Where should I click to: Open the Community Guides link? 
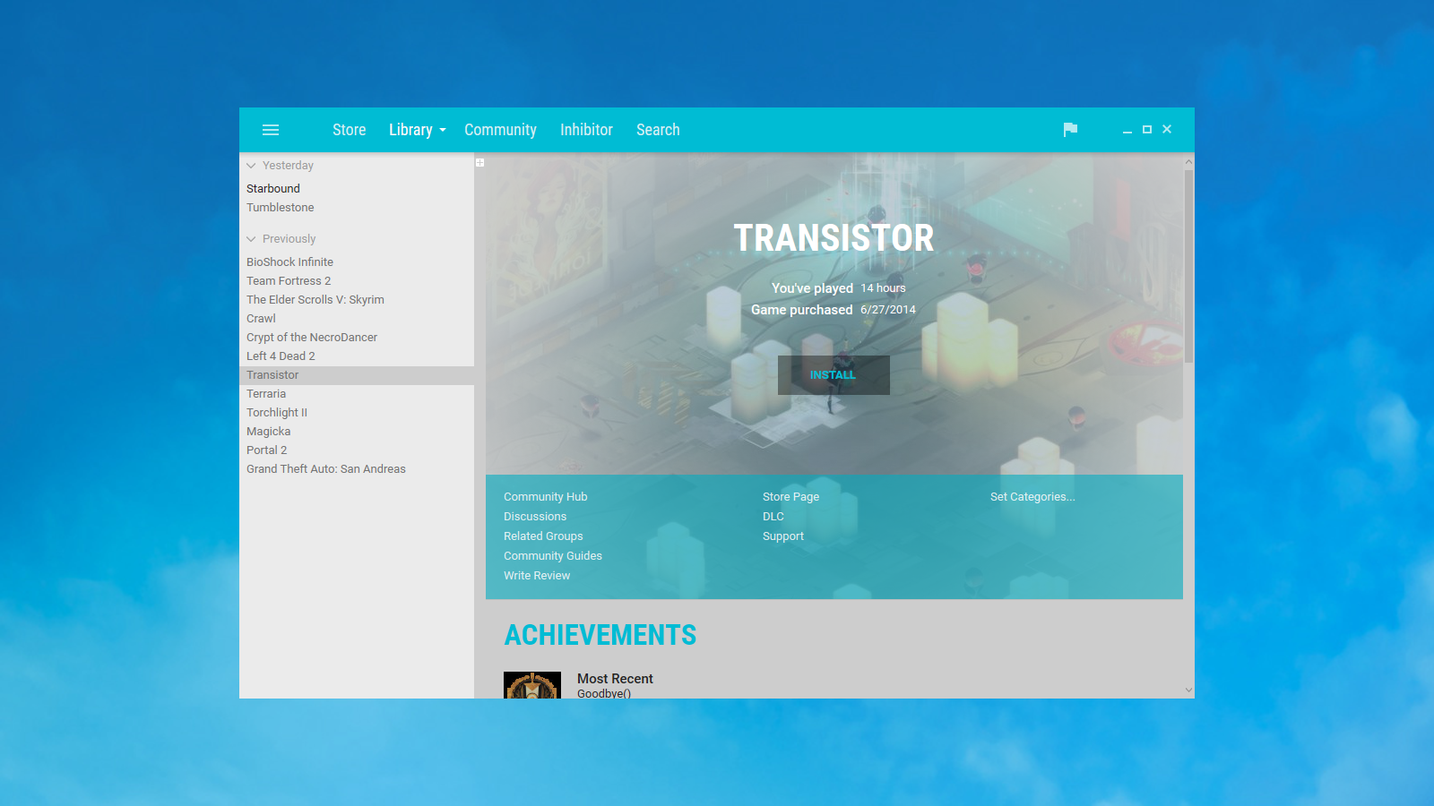click(553, 556)
